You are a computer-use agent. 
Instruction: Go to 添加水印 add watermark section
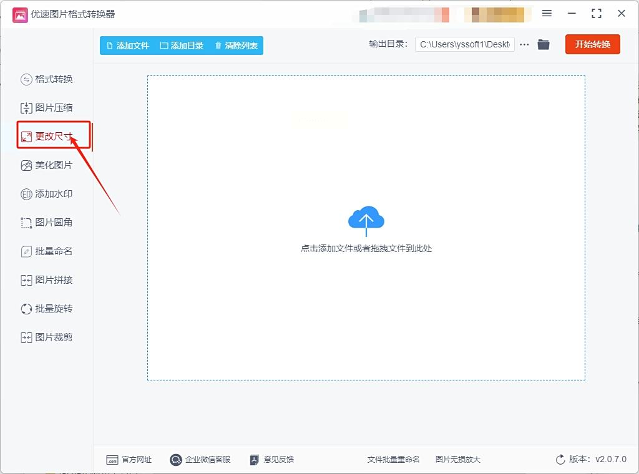(46, 194)
